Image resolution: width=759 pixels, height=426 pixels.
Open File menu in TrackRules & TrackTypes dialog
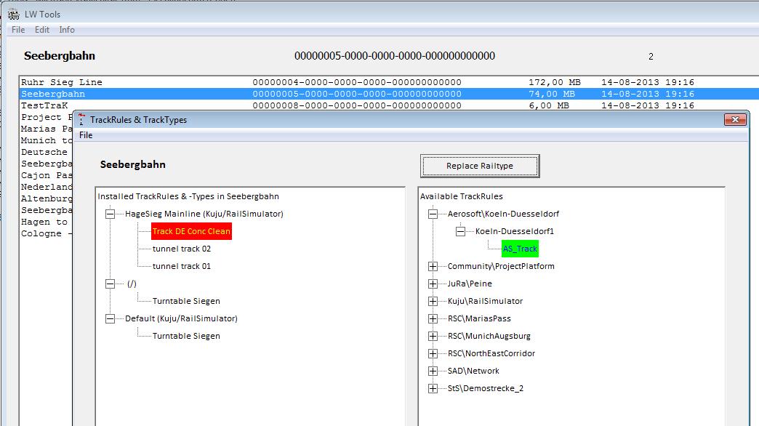click(86, 135)
